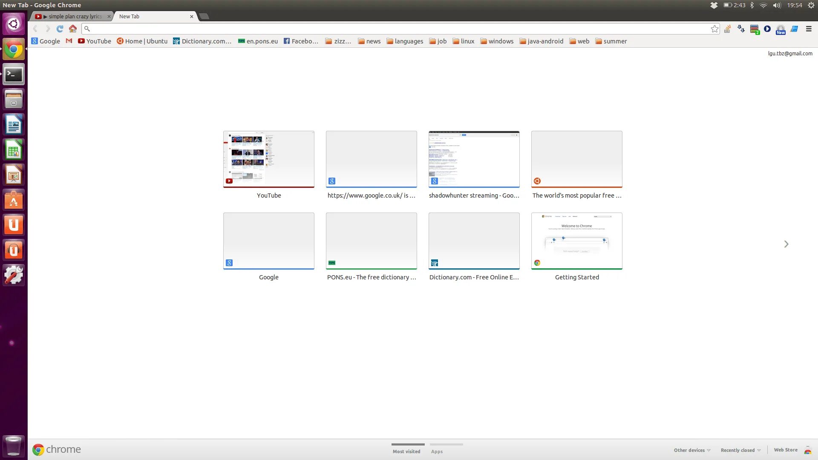The width and height of the screenshot is (818, 460).
Task: Click the Dropbox tray icon
Action: [714, 5]
